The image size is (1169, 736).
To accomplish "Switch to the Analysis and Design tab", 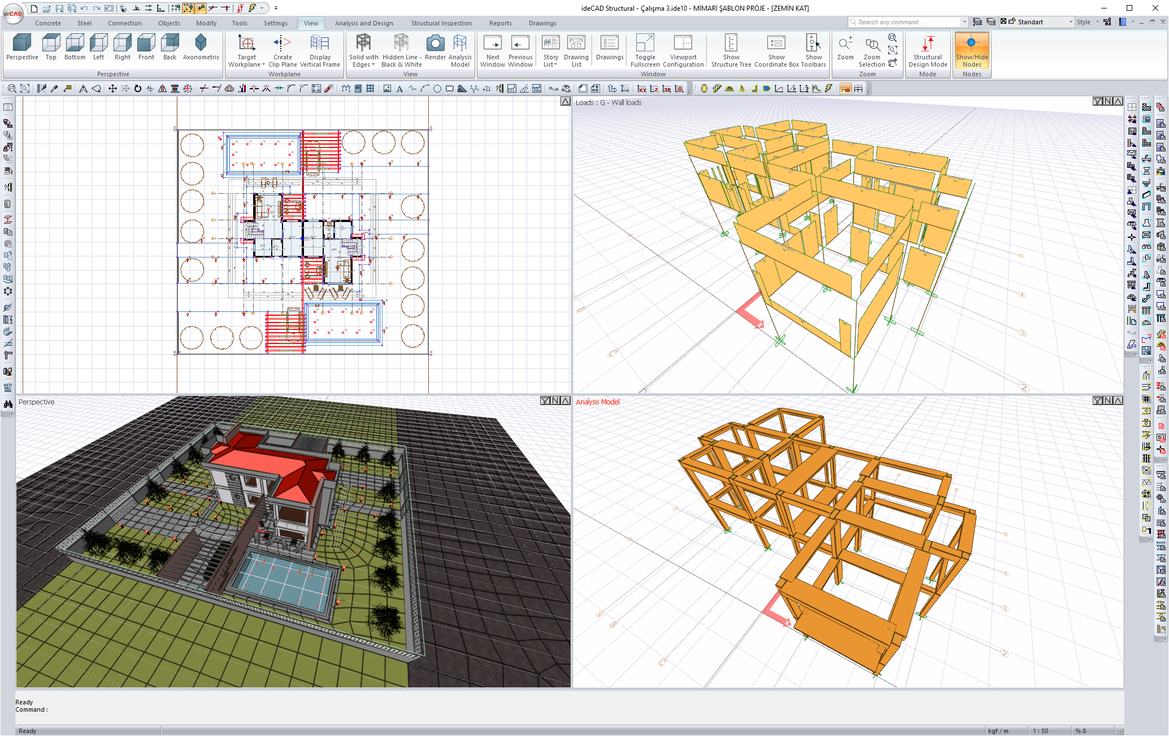I will pyautogui.click(x=364, y=23).
